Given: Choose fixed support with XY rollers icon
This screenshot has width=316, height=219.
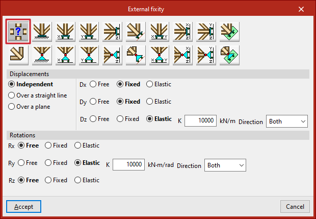Looking at the screenshot, I should [159, 32].
